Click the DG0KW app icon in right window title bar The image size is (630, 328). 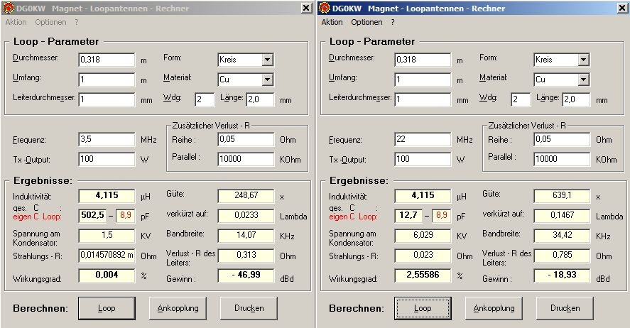pos(325,9)
